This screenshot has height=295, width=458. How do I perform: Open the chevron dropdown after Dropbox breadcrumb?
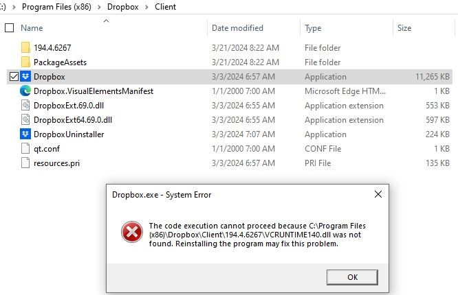click(x=146, y=7)
